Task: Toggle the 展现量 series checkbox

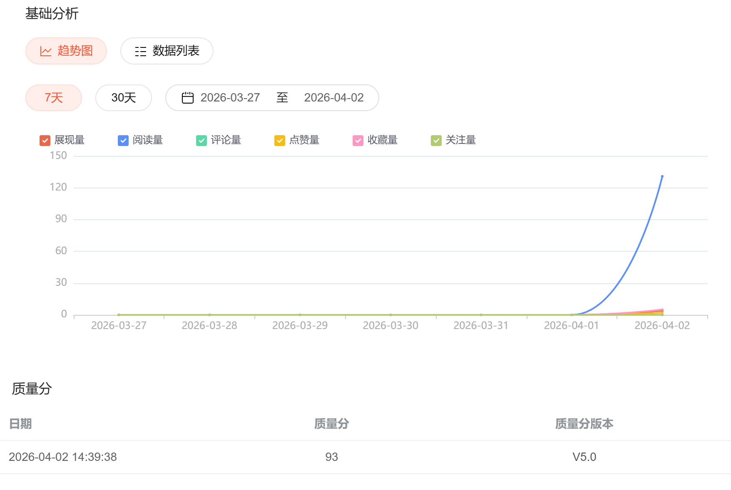Action: 45,141
